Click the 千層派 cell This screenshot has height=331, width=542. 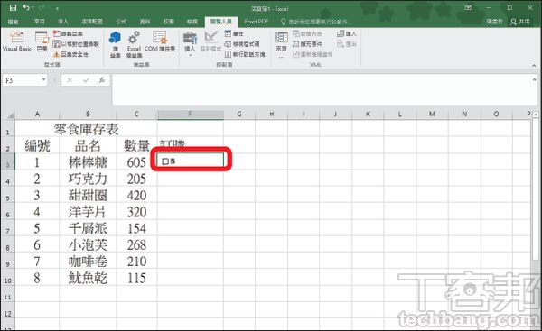coord(88,228)
